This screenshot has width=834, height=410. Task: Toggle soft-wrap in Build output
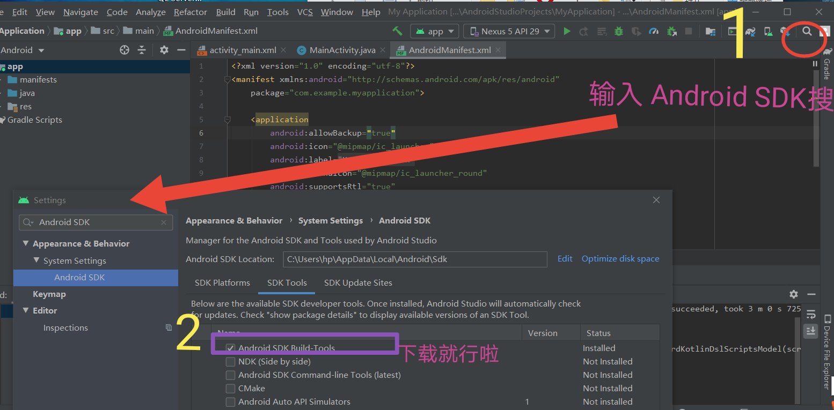coord(810,315)
